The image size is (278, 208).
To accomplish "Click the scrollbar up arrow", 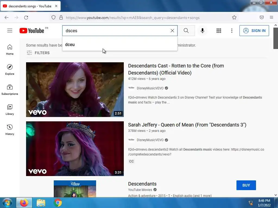I will (276, 25).
